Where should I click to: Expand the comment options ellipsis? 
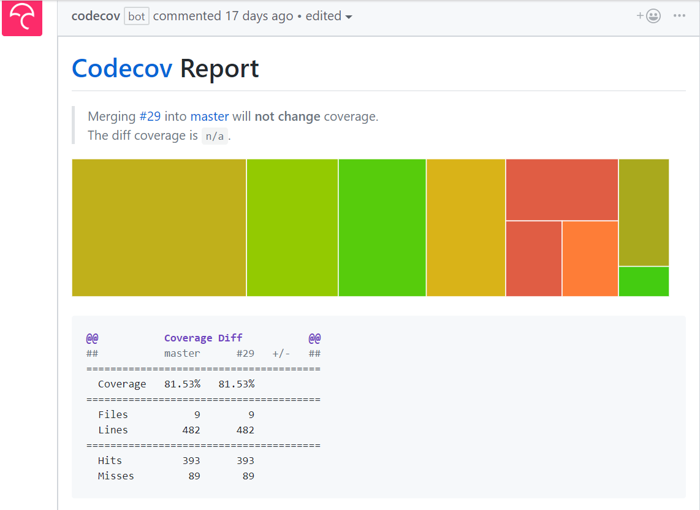click(679, 16)
